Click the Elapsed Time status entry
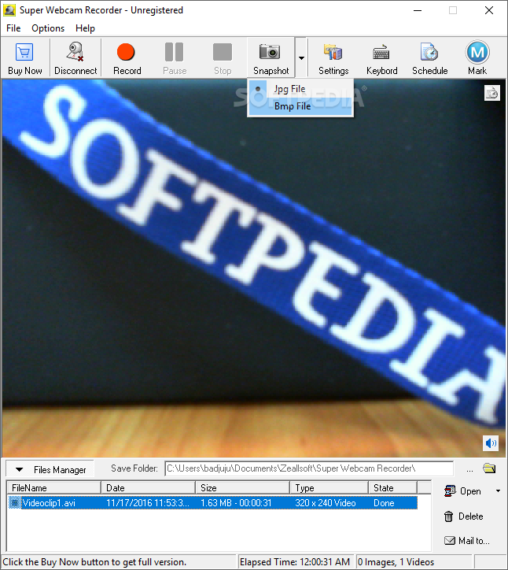This screenshot has height=570, width=508. [x=295, y=562]
